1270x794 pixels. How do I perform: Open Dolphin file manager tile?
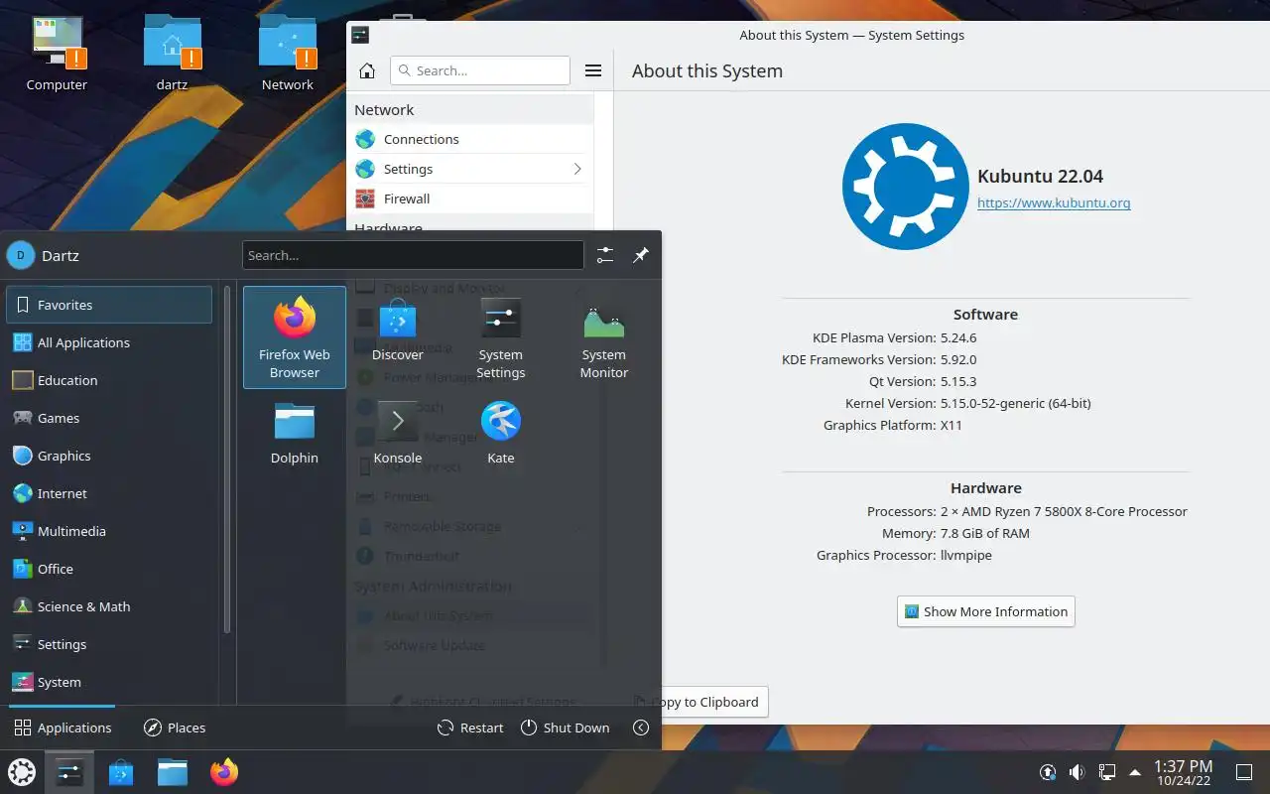pyautogui.click(x=295, y=433)
